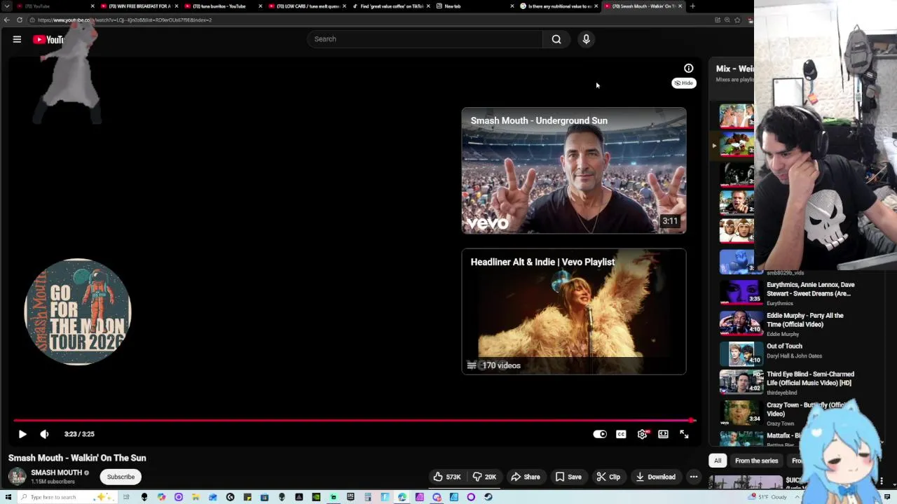Open Go For The Moon Tour channel badge

78,312
